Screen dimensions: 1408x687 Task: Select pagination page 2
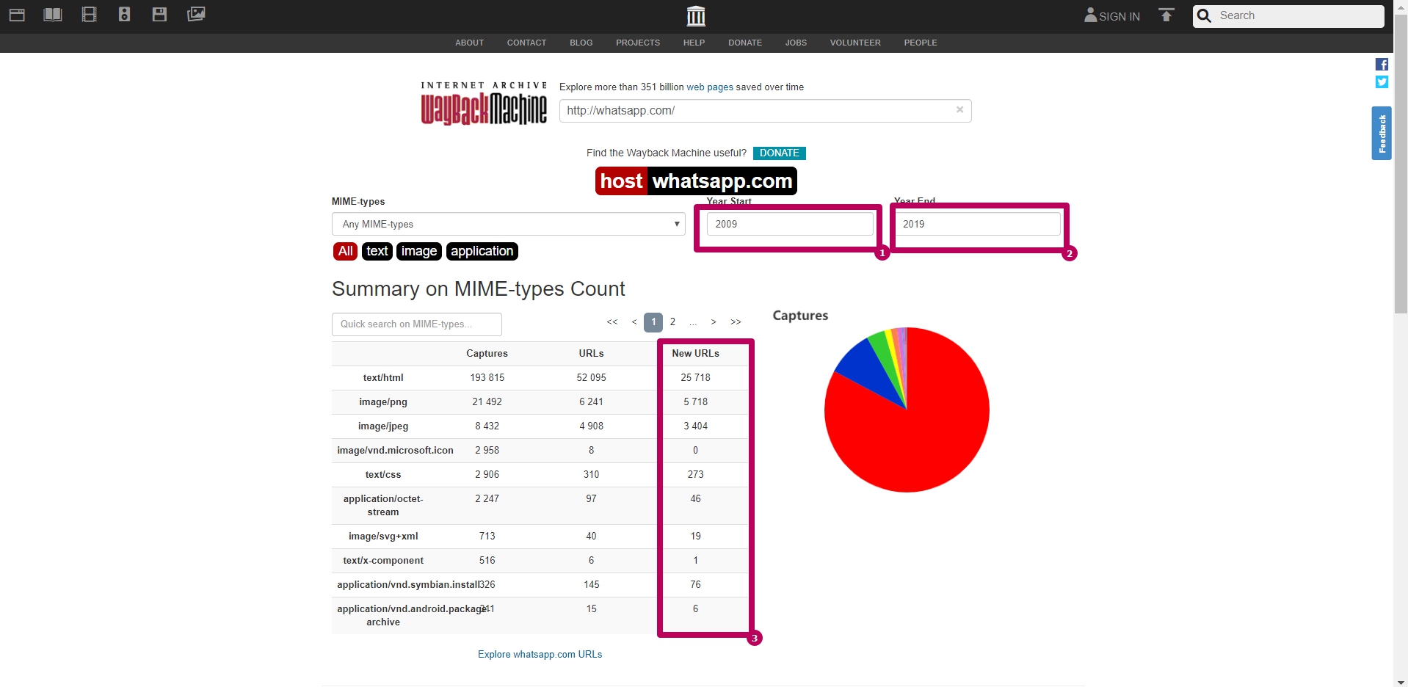tap(672, 322)
